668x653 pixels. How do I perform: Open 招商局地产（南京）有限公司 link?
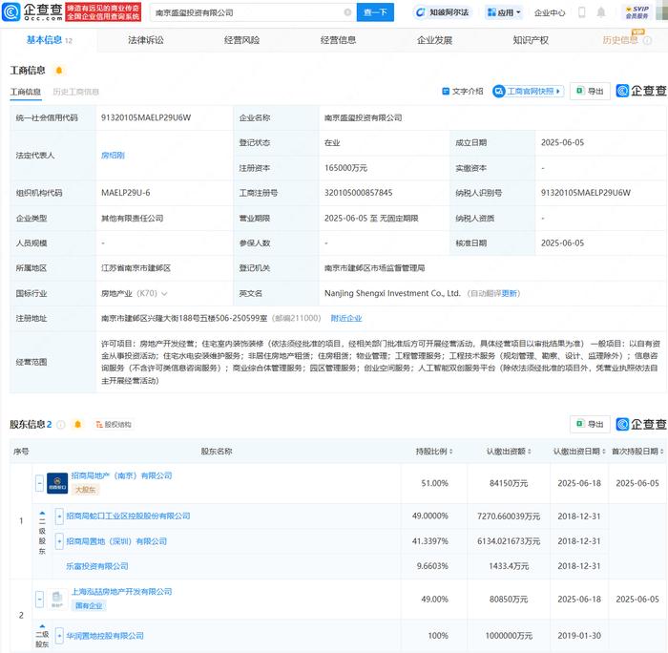(121, 475)
